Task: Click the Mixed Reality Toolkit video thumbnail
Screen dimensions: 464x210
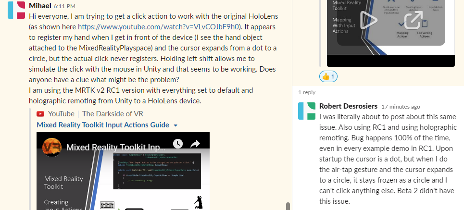Action: pyautogui.click(x=123, y=171)
